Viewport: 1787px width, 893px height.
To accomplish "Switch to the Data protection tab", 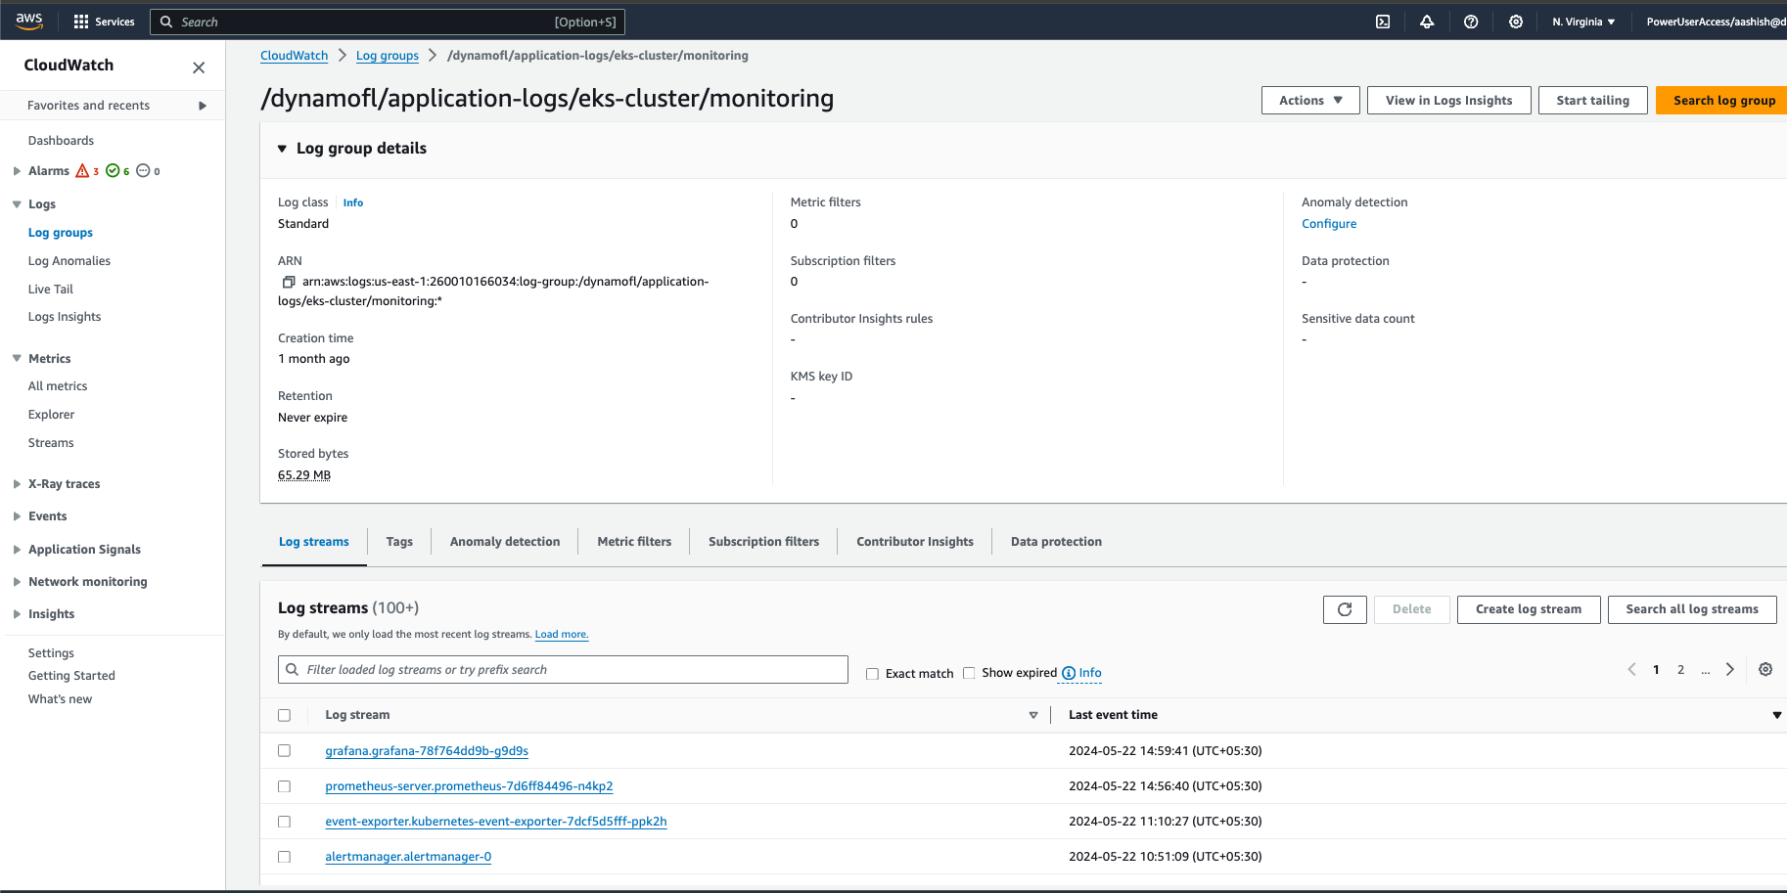I will pos(1056,542).
